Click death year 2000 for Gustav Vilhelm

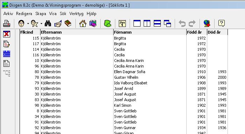tap(222, 77)
